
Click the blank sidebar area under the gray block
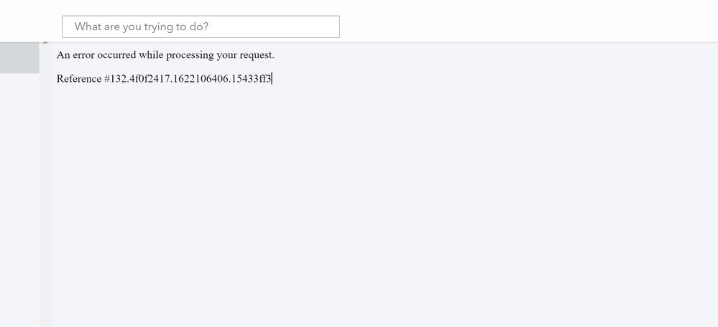[19, 200]
